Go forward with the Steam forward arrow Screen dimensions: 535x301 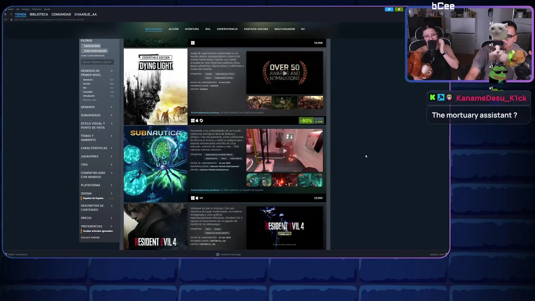point(10,14)
